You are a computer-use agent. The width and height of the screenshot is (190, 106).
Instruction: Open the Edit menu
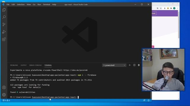click(x=13, y=4)
